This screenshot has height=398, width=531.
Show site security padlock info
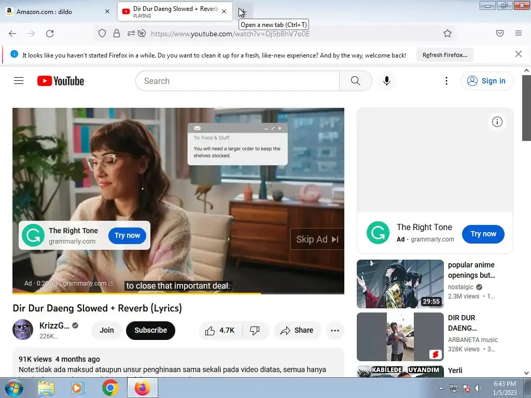[117, 34]
